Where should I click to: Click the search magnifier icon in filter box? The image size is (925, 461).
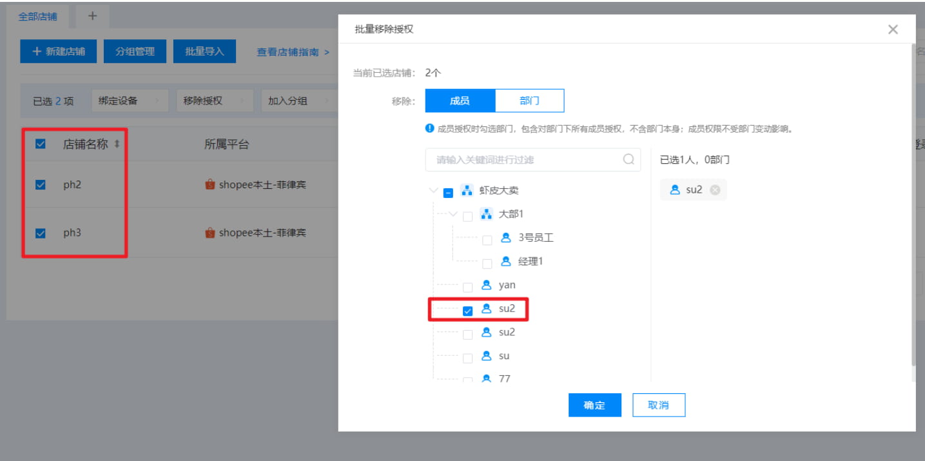(628, 159)
